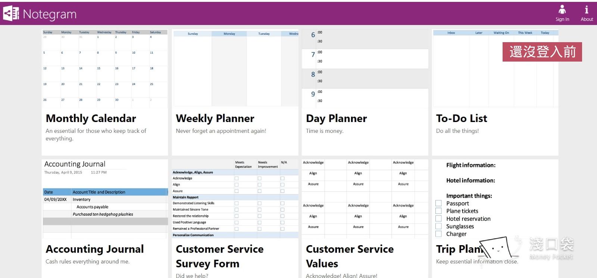Tick the Plane tickets checkbox
The width and height of the screenshot is (597, 278).
pos(439,211)
